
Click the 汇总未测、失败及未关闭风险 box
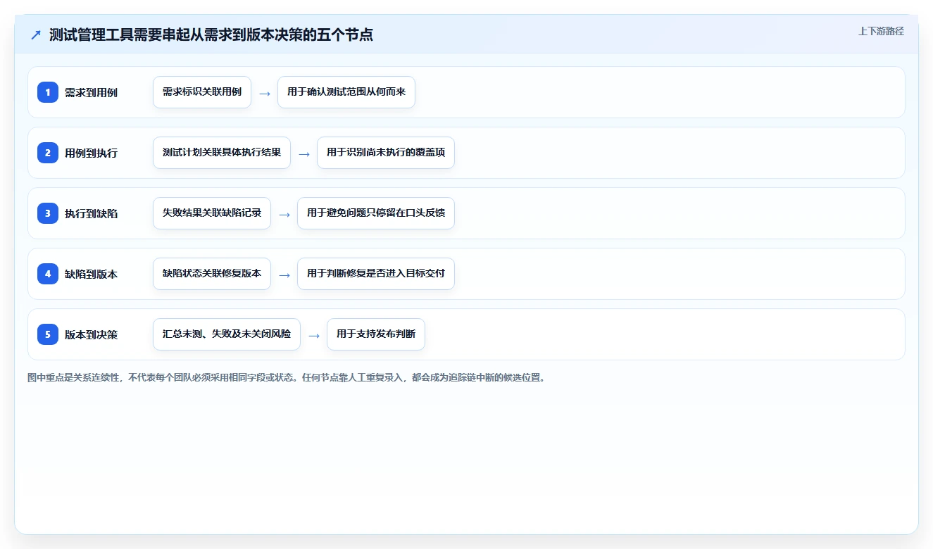[227, 334]
